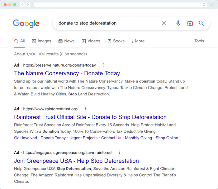Image resolution: width=218 pixels, height=189 pixels.
Task: Switch to the News tab
Action: (x=66, y=41)
